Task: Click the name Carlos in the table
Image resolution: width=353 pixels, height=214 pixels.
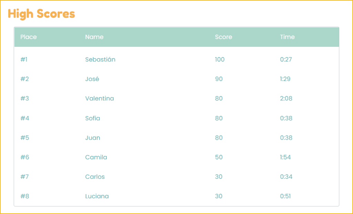Action: click(95, 177)
